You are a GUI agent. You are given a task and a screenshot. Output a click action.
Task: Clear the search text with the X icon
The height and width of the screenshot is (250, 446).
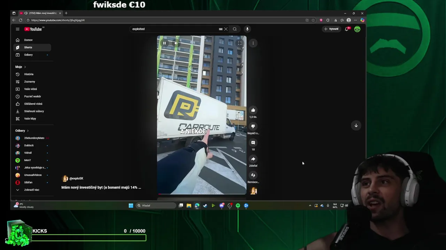point(226,29)
